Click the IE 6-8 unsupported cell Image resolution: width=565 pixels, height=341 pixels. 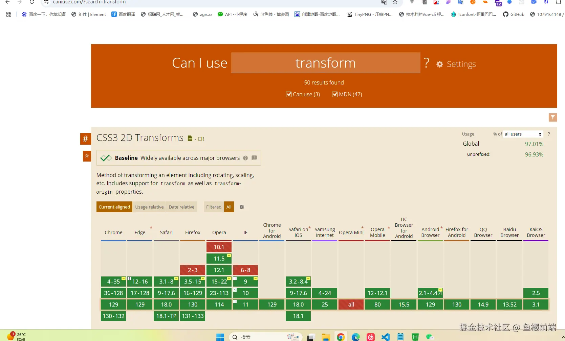[x=245, y=270]
